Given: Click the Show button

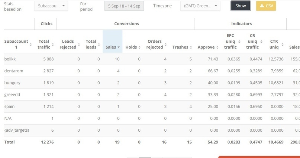Looking at the screenshot, I should (241, 6).
